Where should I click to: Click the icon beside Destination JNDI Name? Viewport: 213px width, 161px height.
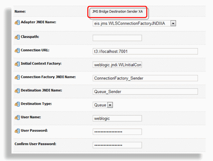click(17, 91)
